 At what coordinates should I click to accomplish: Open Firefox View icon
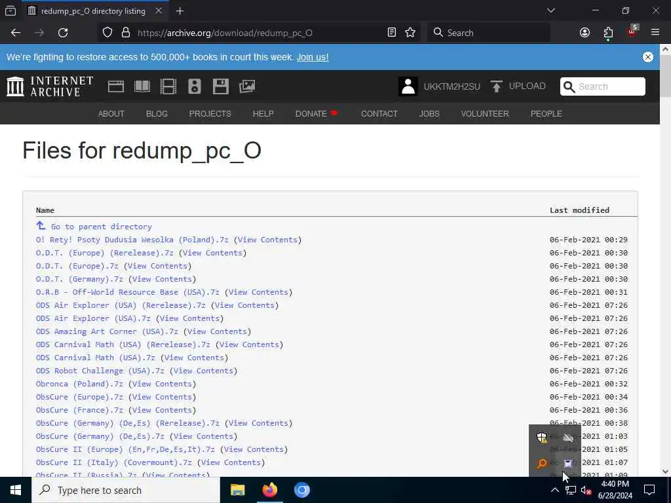pos(10,10)
